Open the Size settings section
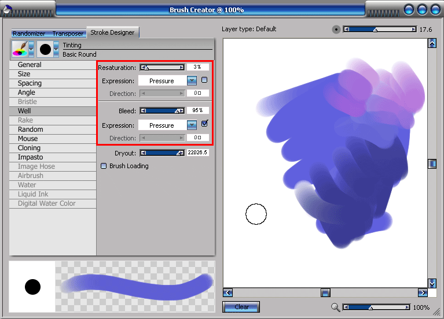 click(x=53, y=74)
